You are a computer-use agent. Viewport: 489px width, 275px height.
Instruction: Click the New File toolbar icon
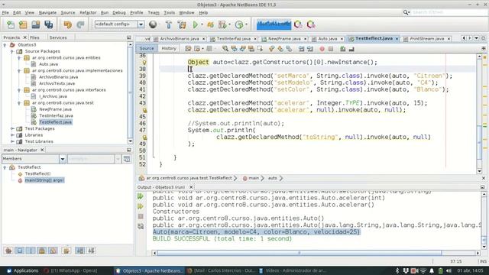11,24
